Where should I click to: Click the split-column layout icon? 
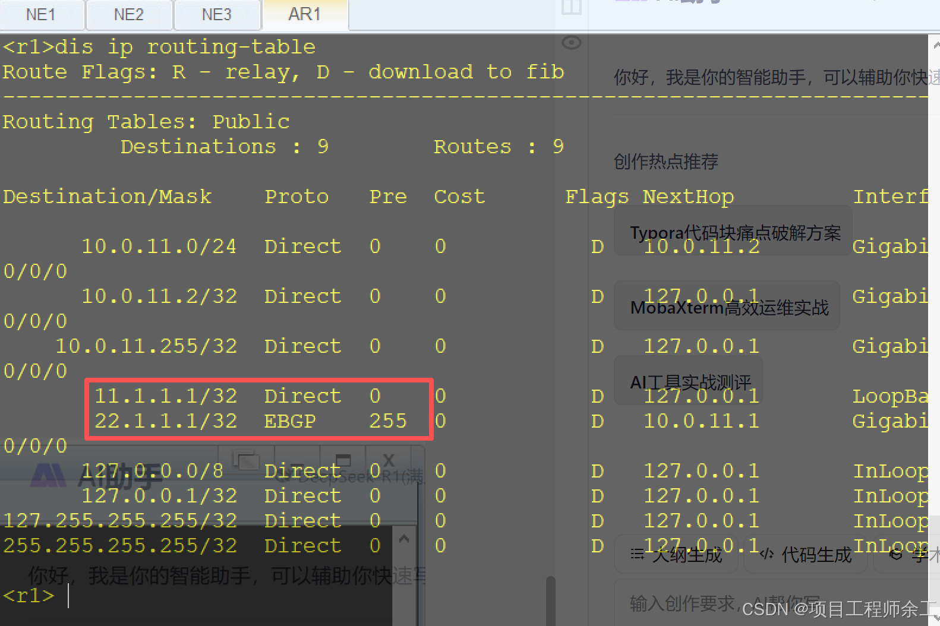point(571,7)
